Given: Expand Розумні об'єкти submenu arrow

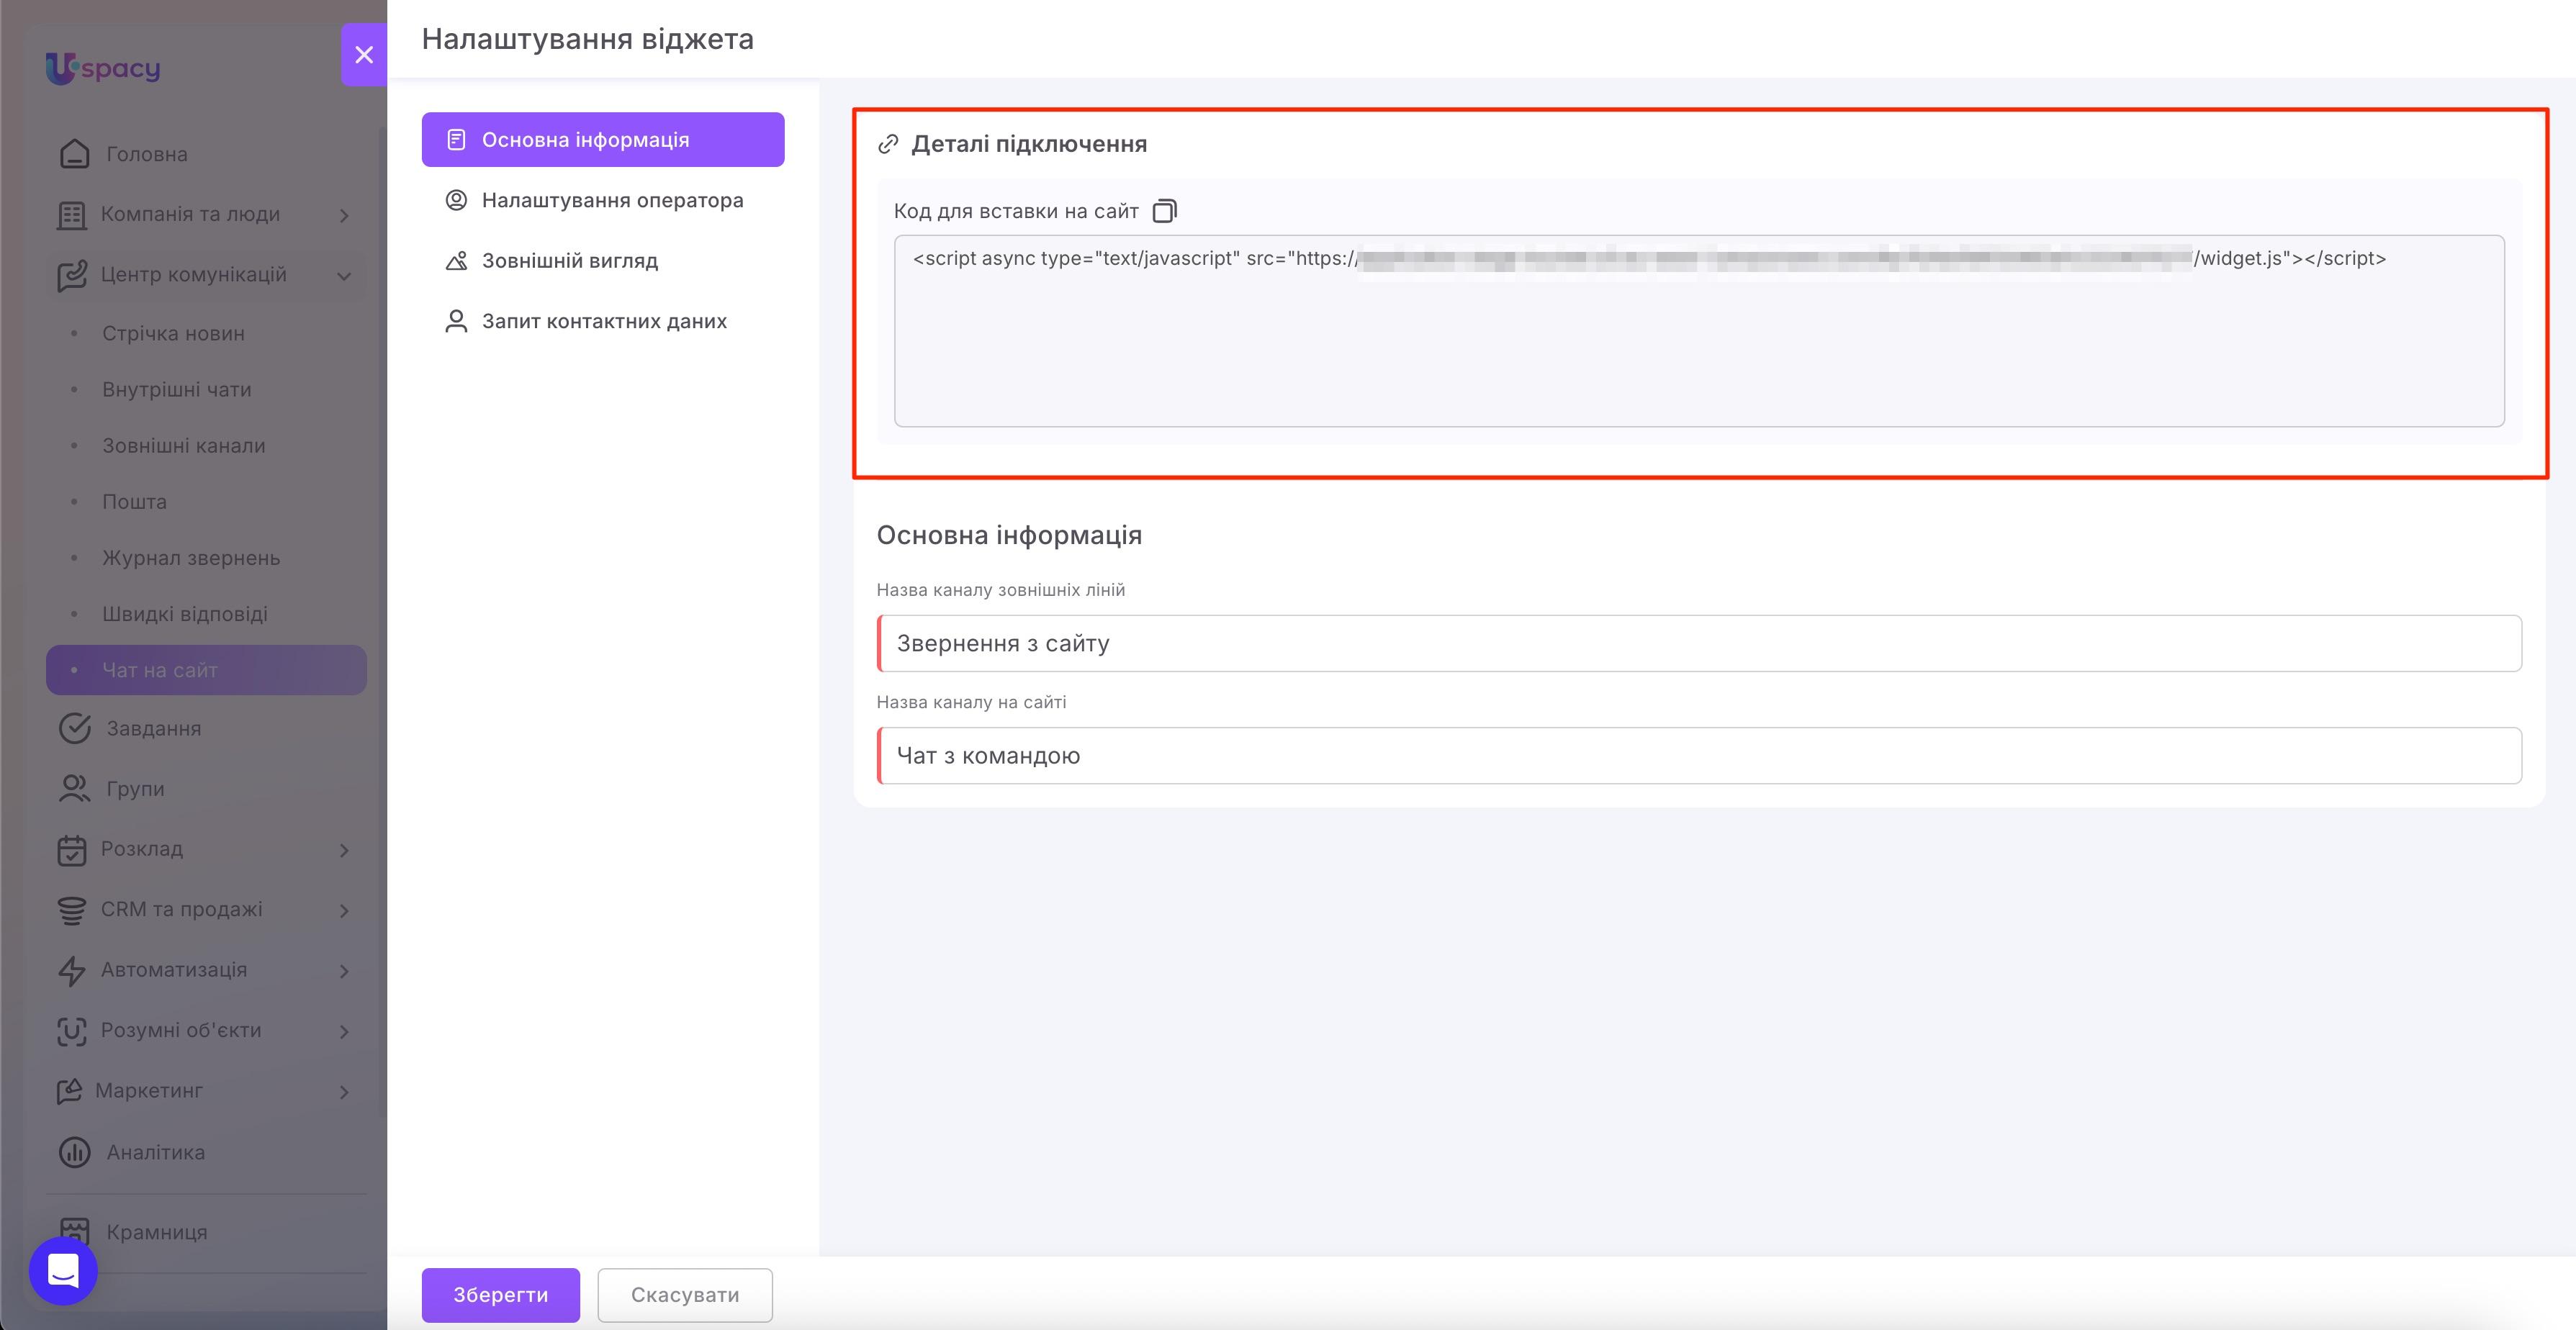Looking at the screenshot, I should pos(344,1031).
